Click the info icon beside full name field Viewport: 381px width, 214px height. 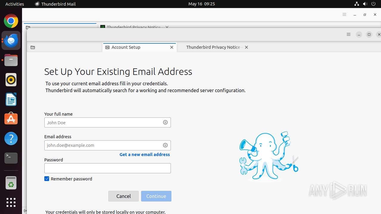click(165, 122)
